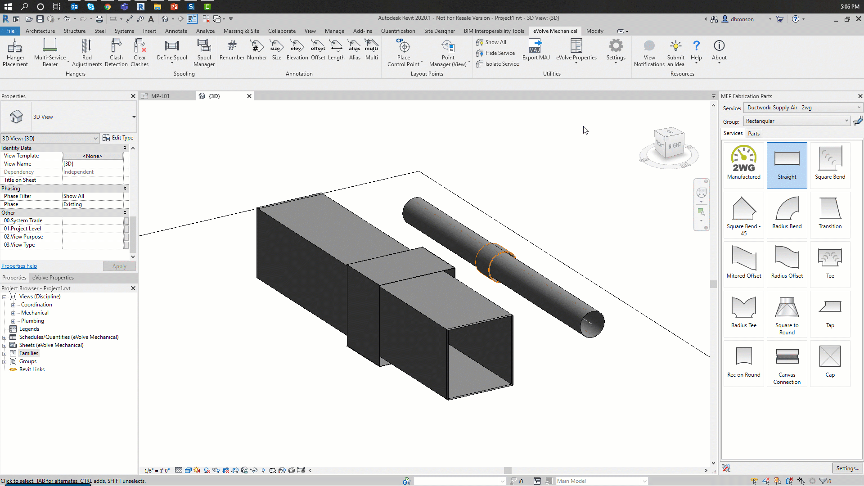864x486 pixels.
Task: Pick the Square to Round part
Action: coord(787,315)
